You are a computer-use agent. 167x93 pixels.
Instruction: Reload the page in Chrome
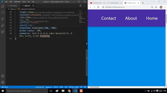pyautogui.click(x=98, y=7)
